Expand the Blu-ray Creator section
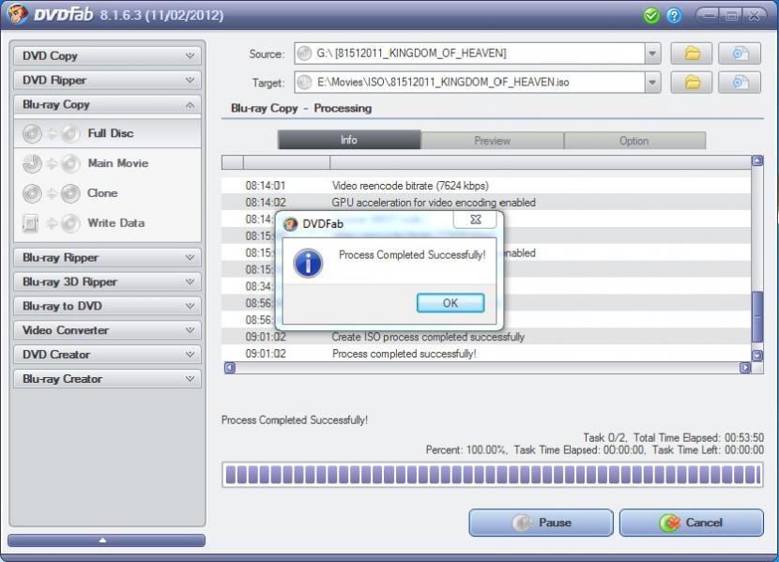Viewport: 779px width, 562px height. (x=107, y=379)
